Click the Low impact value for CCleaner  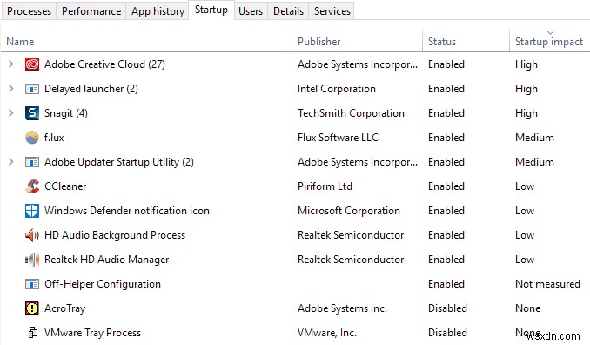[x=525, y=186]
